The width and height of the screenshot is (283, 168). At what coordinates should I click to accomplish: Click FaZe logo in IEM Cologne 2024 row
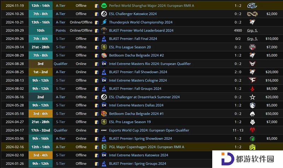[x=252, y=80]
